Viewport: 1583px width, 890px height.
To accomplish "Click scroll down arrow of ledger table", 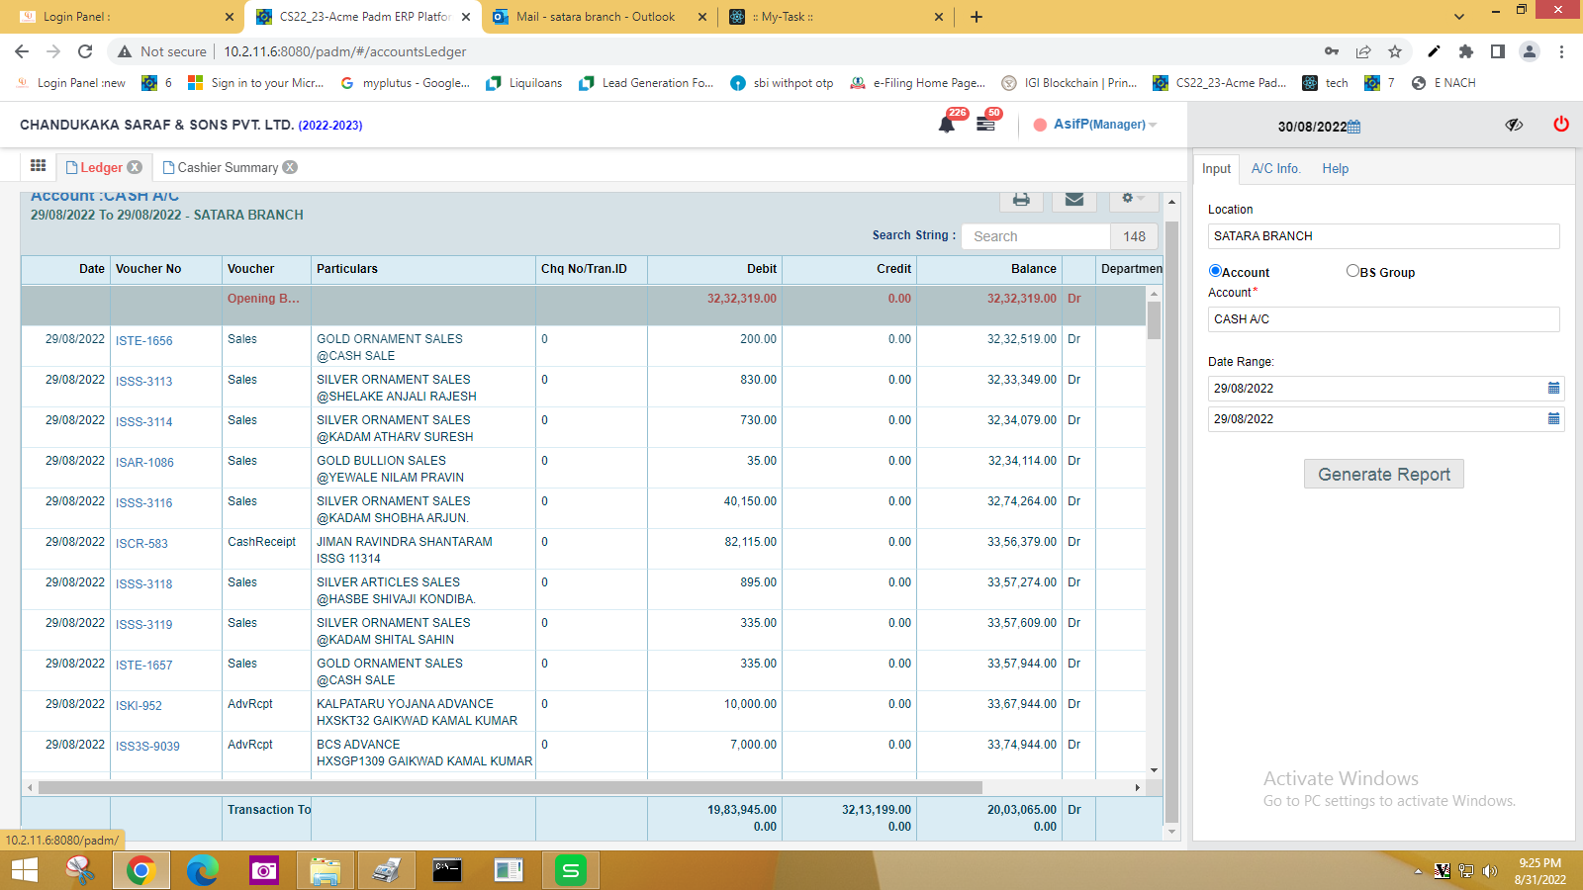I will [1154, 770].
